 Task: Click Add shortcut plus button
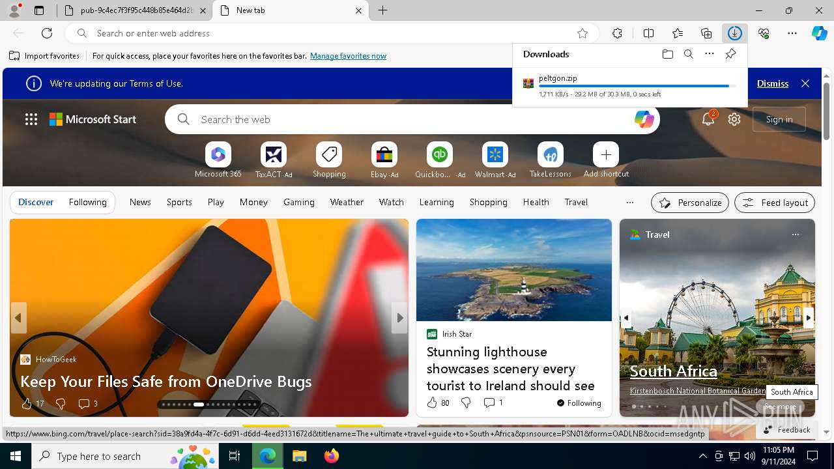606,154
